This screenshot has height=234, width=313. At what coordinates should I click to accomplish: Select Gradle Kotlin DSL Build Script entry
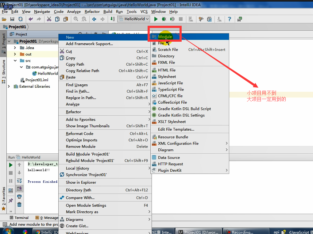(190, 109)
